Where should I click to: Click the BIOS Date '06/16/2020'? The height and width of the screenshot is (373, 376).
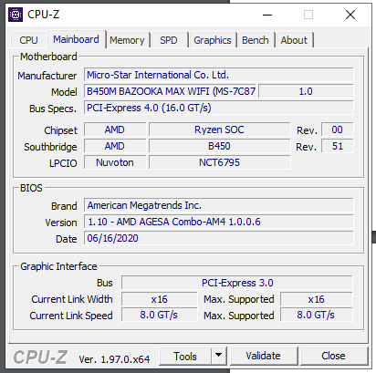219,238
